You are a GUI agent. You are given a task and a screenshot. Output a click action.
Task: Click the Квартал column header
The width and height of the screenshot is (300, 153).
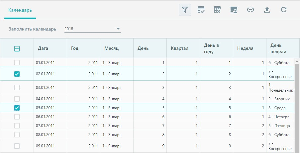[179, 48]
